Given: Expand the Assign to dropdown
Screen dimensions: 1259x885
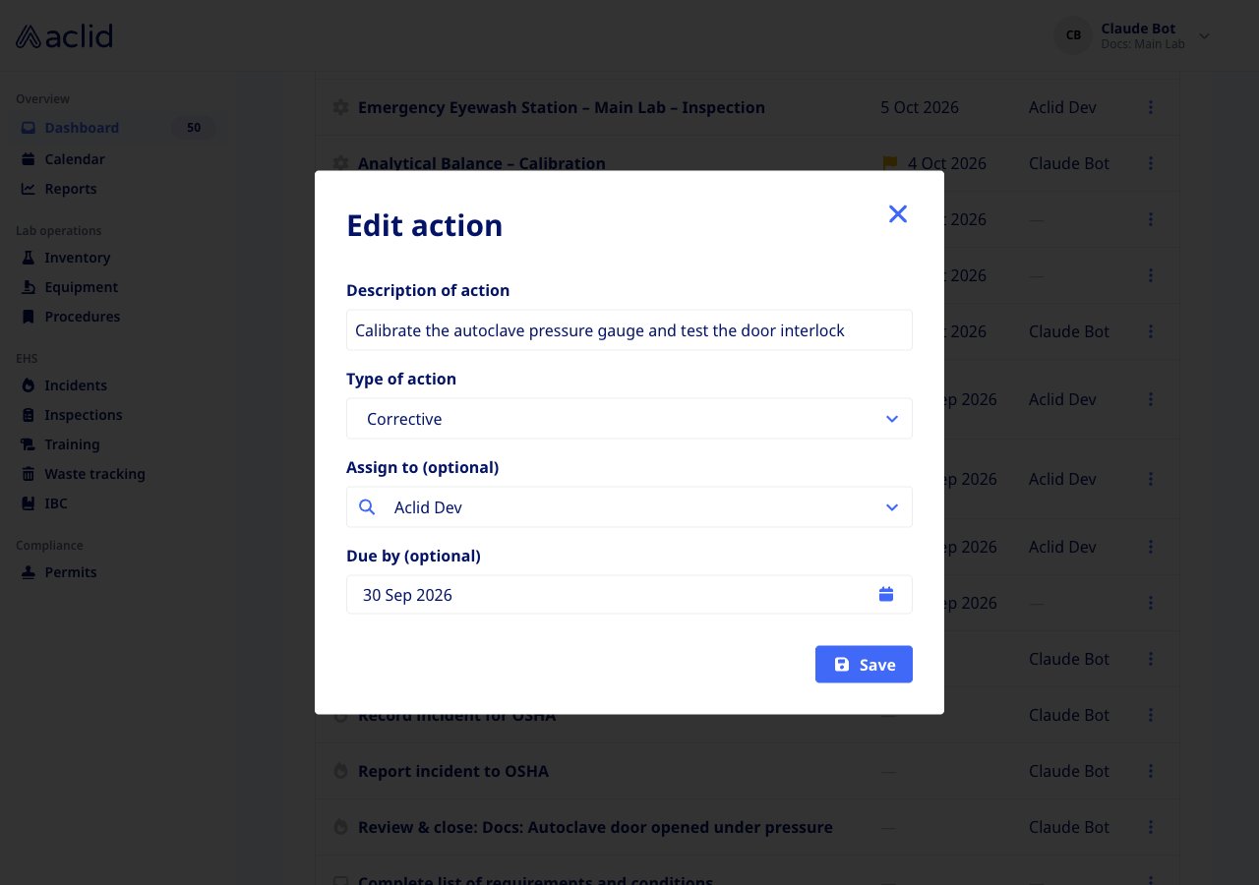Looking at the screenshot, I should pyautogui.click(x=629, y=507).
